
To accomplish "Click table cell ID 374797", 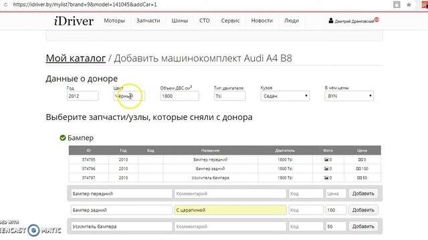I will [89, 178].
